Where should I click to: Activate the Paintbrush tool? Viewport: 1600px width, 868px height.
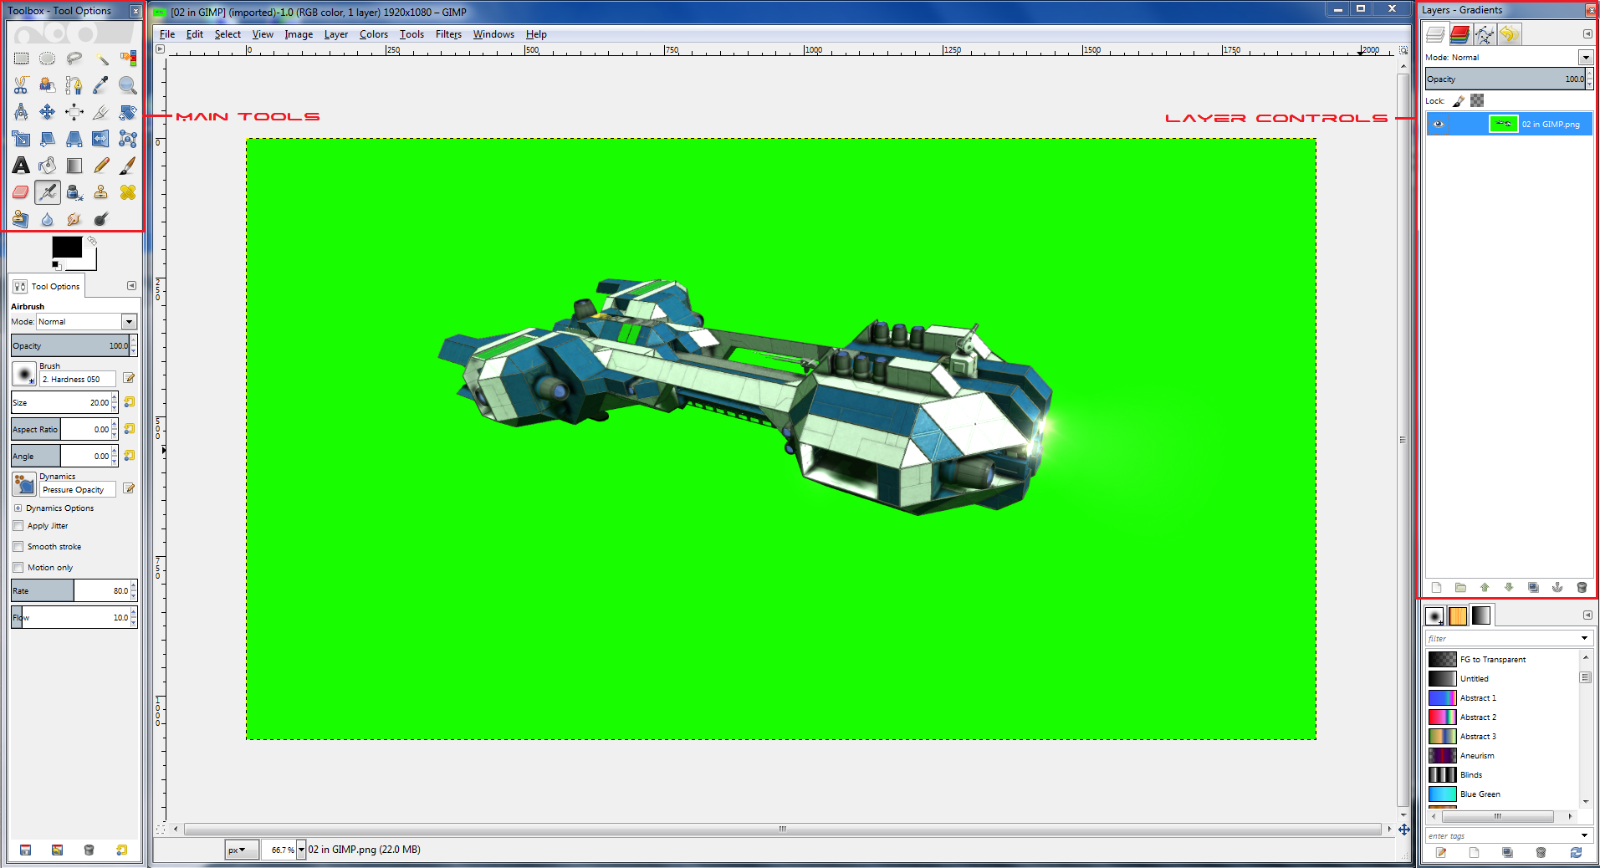tap(127, 166)
